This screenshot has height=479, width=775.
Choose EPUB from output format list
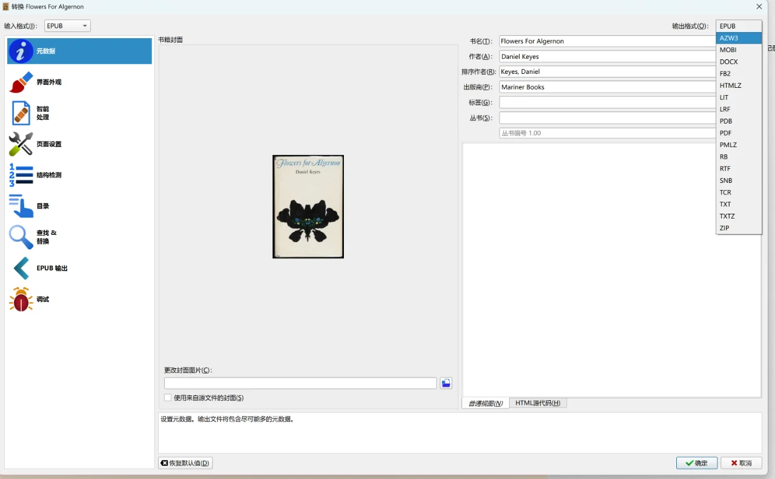[x=739, y=26]
